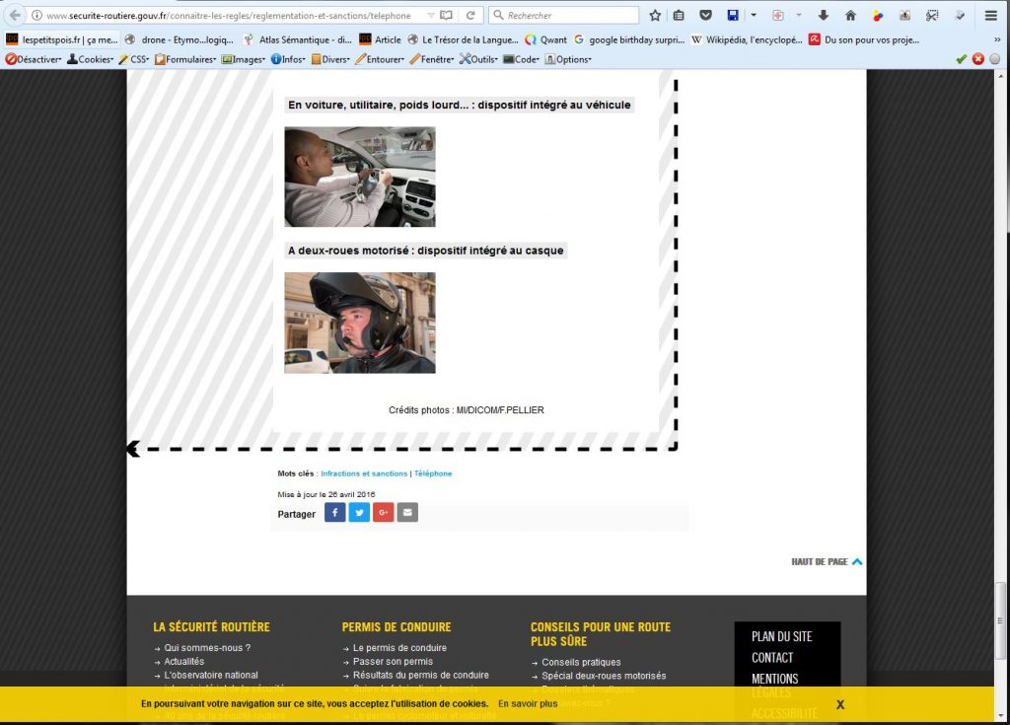Share the page on Facebook

tap(334, 513)
